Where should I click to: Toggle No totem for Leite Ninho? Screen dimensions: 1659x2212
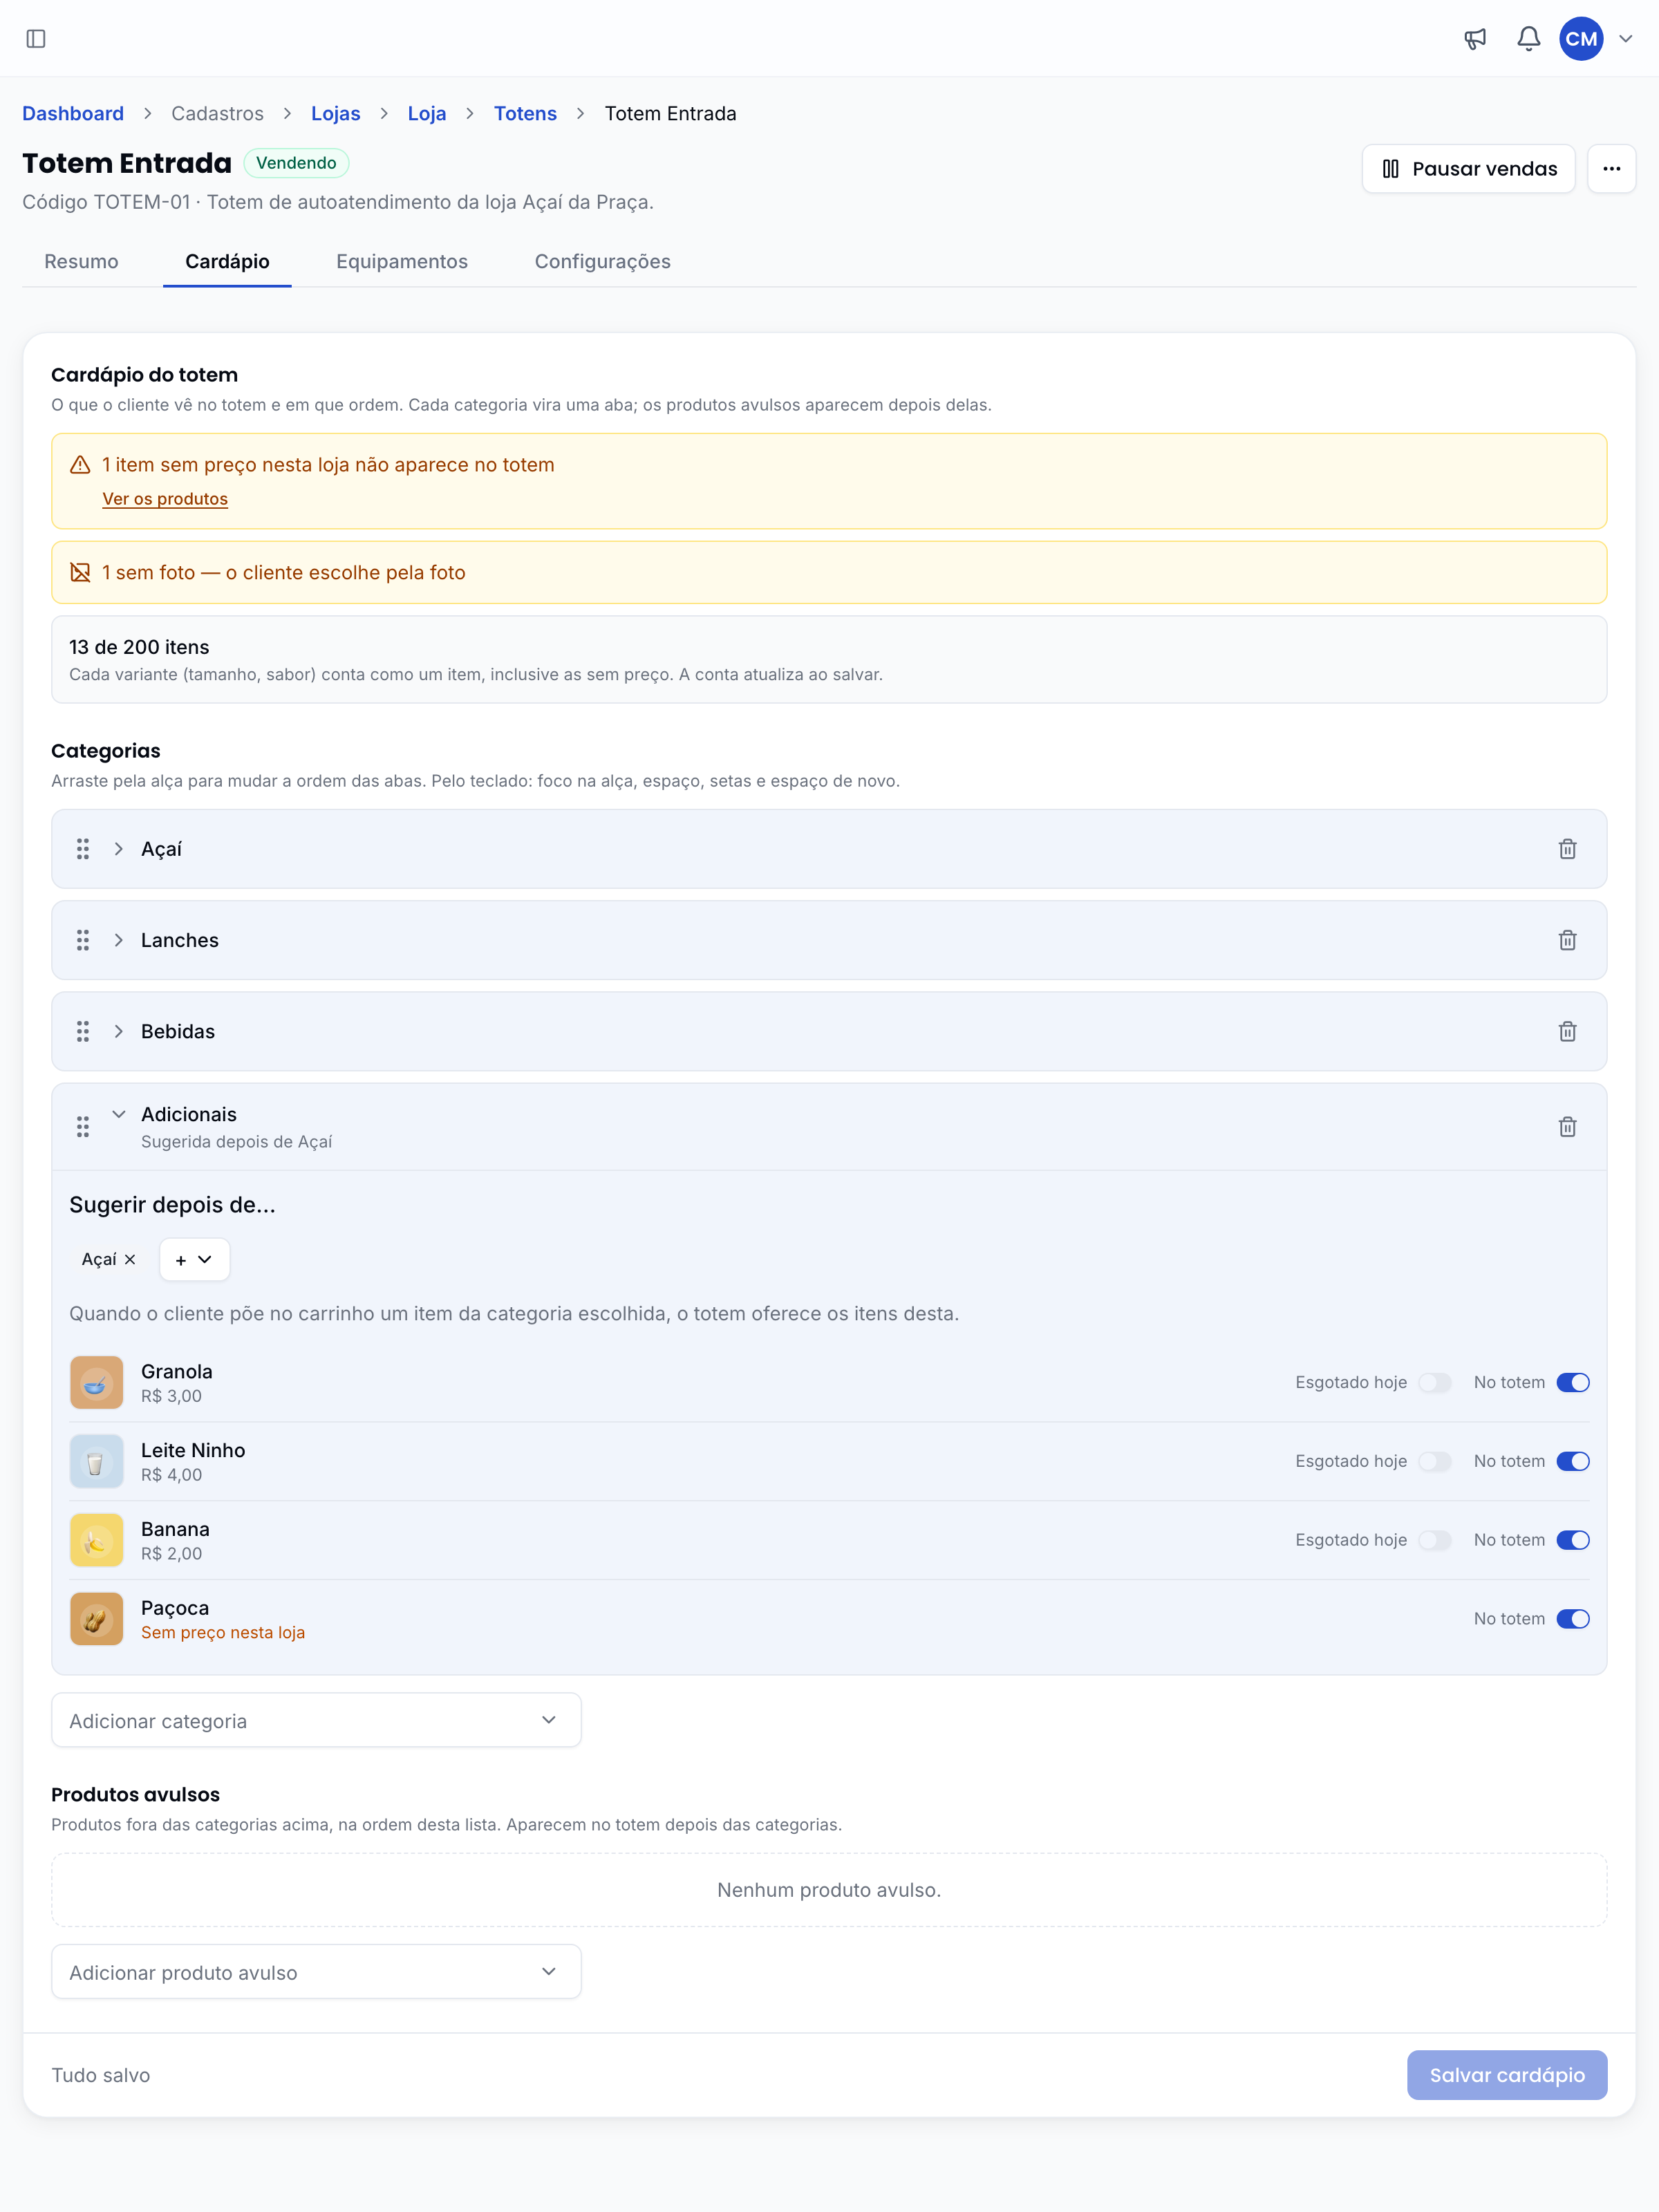click(1573, 1462)
